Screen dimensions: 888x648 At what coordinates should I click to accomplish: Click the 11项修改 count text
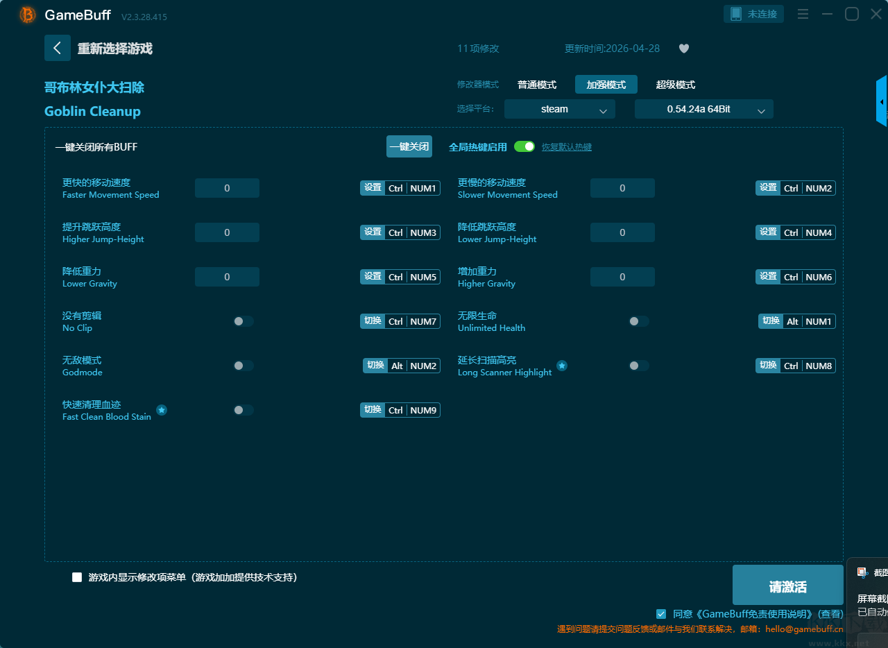pyautogui.click(x=478, y=49)
